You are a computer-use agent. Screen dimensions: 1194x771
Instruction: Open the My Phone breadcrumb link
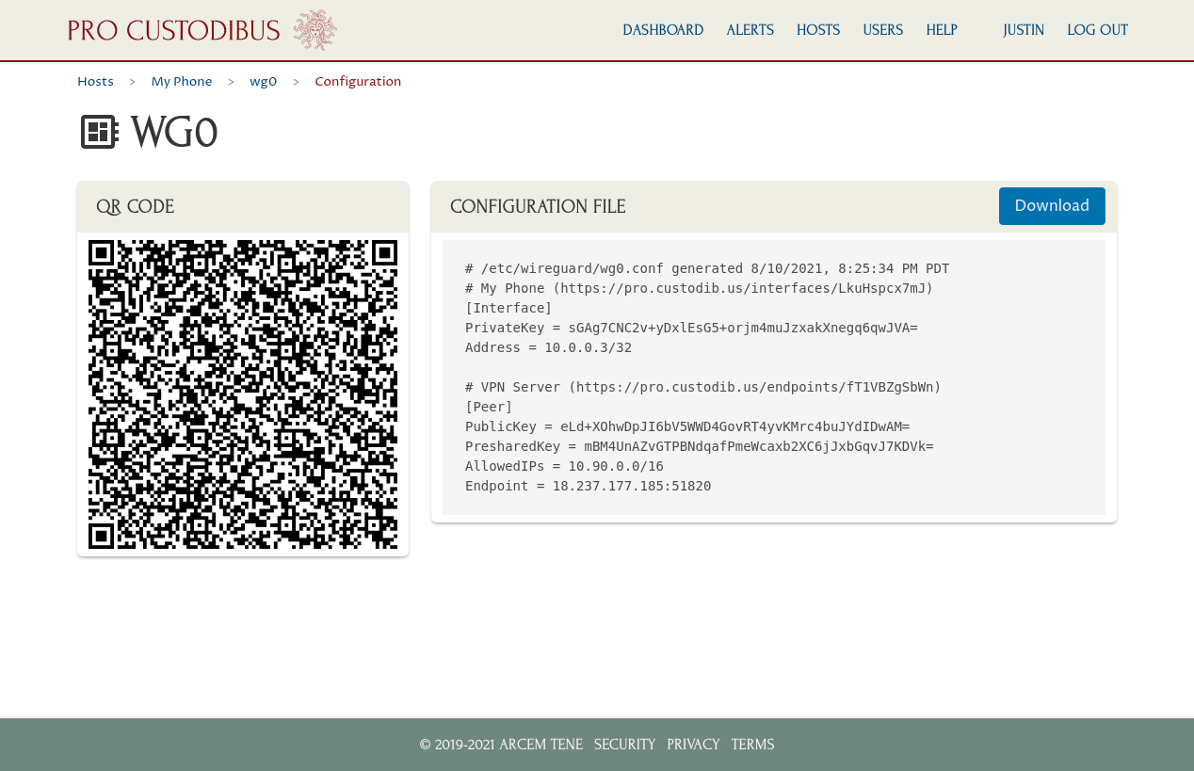pyautogui.click(x=182, y=82)
